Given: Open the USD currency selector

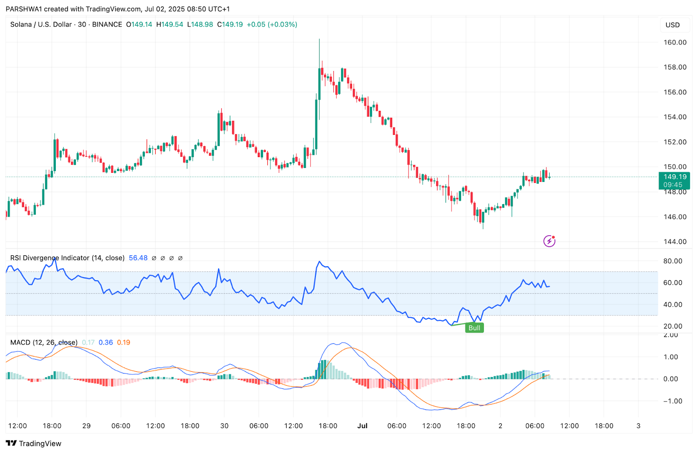Looking at the screenshot, I should tap(675, 25).
